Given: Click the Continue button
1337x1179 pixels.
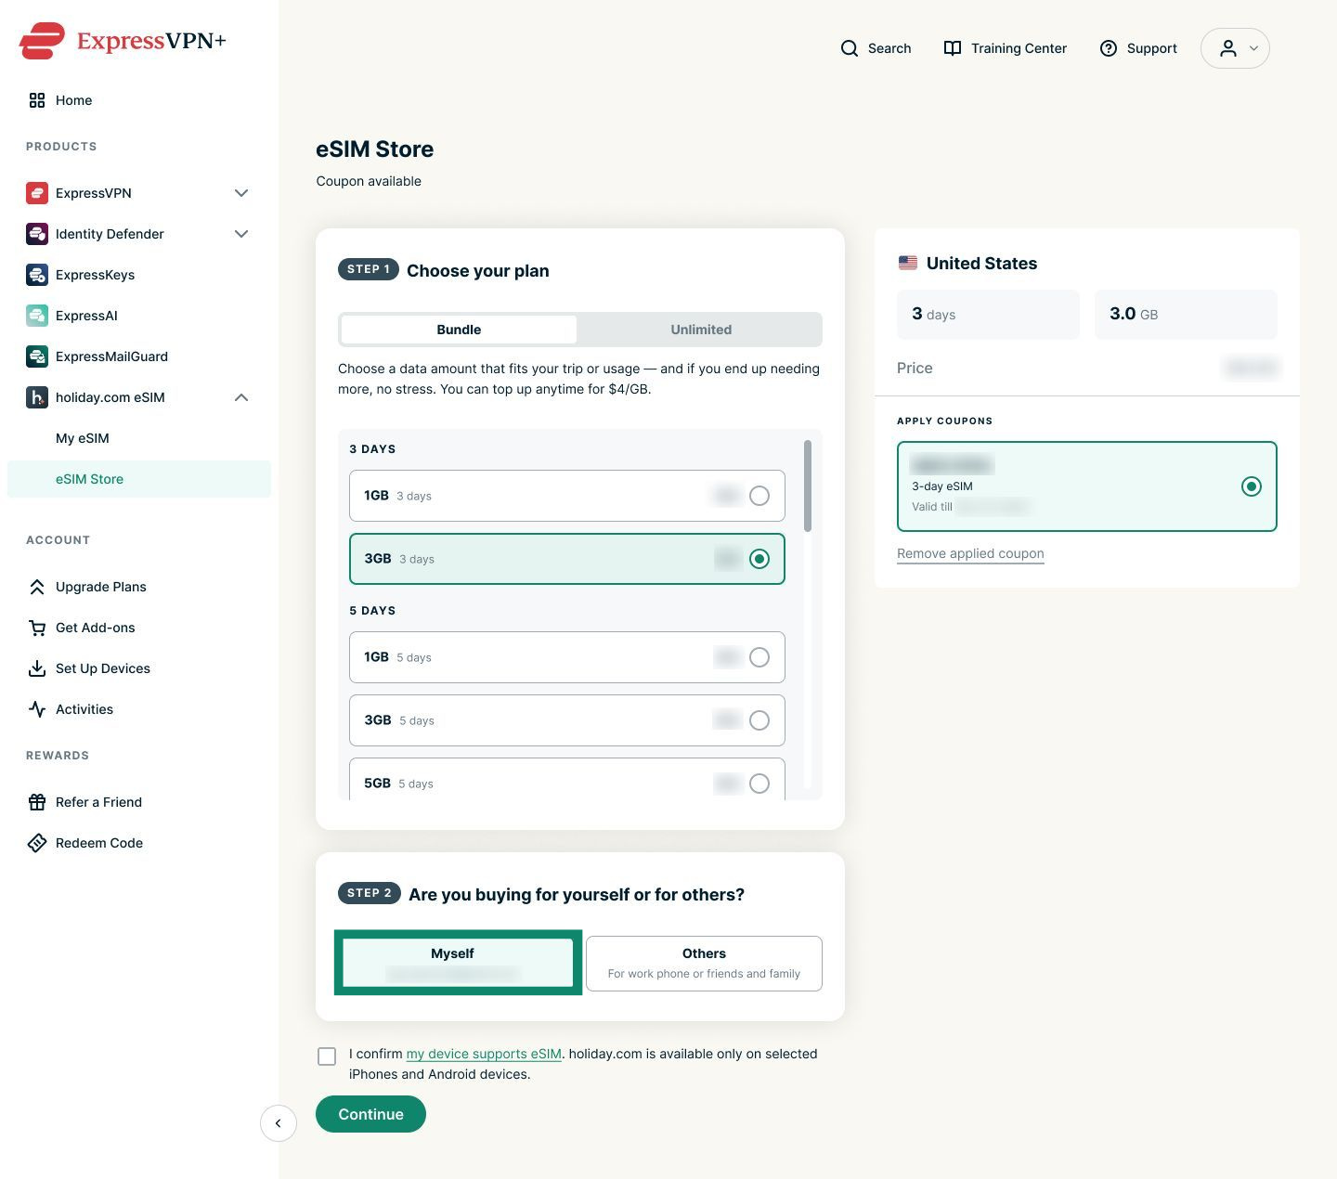Looking at the screenshot, I should pos(370,1114).
